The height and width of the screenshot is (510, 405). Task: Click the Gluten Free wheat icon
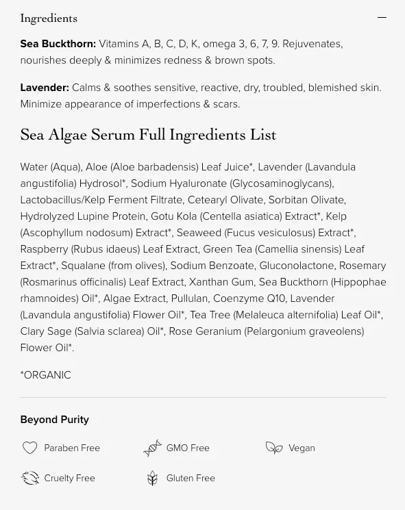pos(152,478)
